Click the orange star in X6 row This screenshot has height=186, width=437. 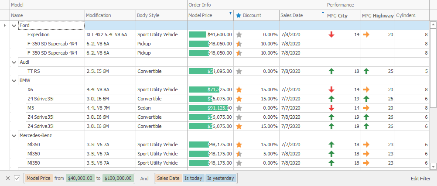click(239, 90)
